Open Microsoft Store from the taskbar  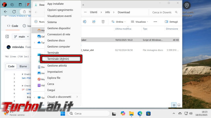[x=148, y=113]
